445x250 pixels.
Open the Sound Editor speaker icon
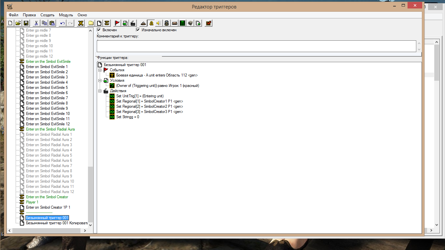pyautogui.click(x=159, y=23)
